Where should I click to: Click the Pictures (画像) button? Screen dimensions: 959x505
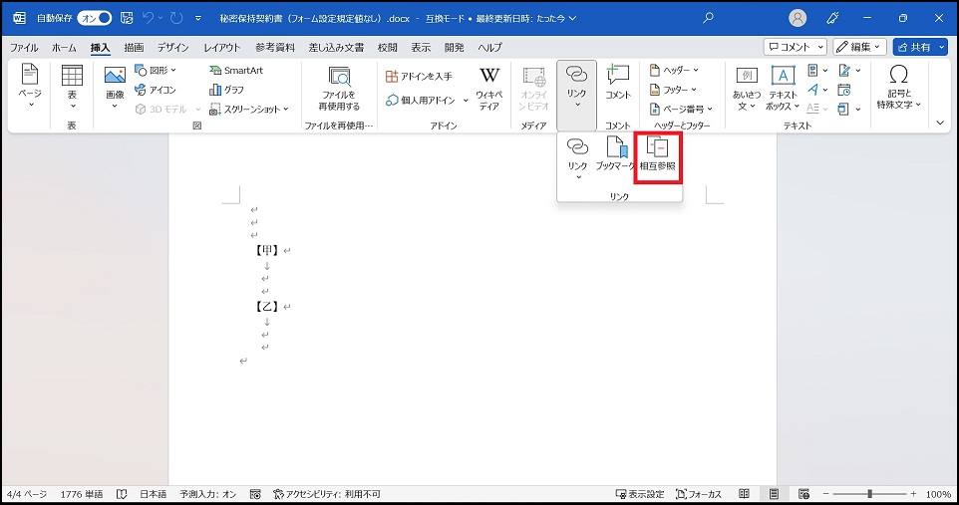[115, 88]
